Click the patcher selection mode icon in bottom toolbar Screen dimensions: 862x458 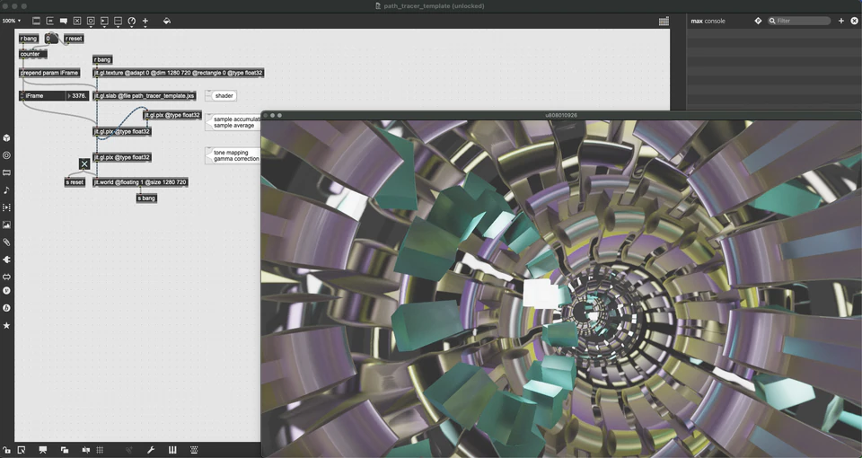[x=22, y=450]
